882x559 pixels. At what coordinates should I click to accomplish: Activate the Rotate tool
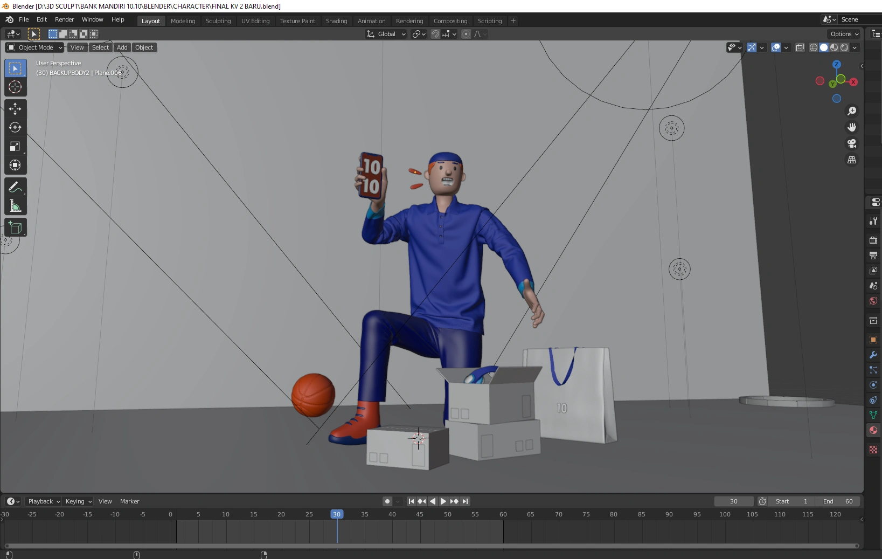pyautogui.click(x=15, y=127)
